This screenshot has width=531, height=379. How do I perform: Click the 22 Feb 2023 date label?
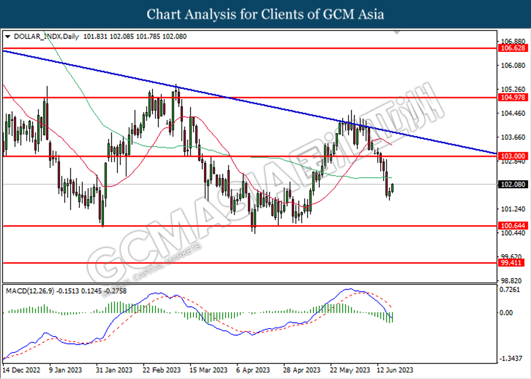click(x=161, y=370)
